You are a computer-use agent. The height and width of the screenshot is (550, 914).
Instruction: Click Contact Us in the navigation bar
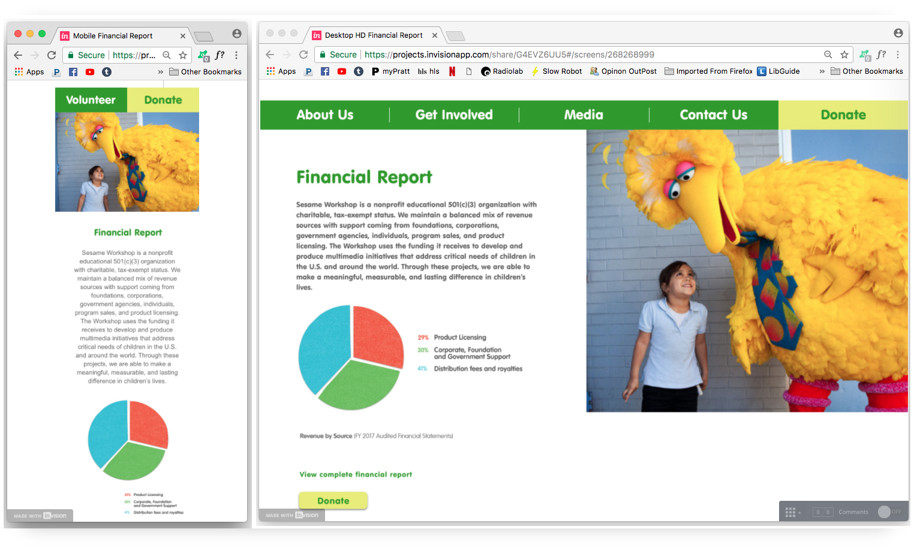point(714,115)
